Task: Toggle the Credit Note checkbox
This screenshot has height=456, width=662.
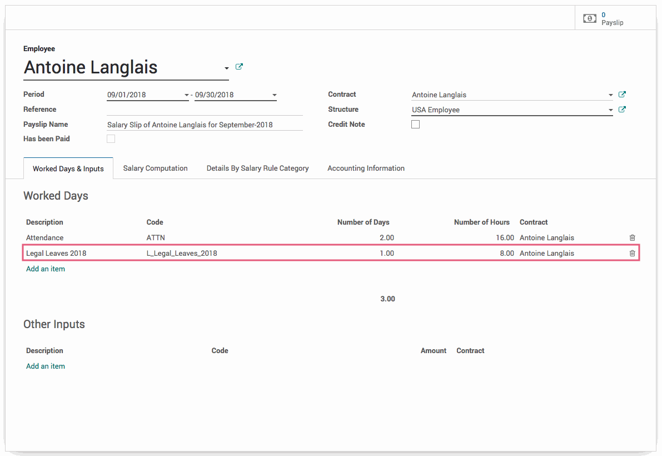Action: pos(415,125)
